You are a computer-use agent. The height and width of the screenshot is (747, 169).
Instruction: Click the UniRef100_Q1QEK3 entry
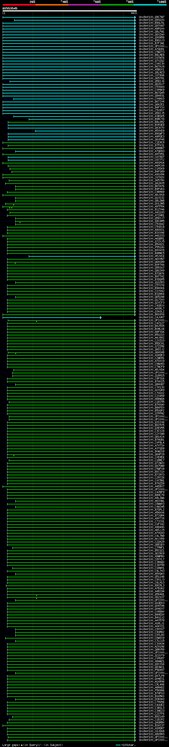pos(152,603)
